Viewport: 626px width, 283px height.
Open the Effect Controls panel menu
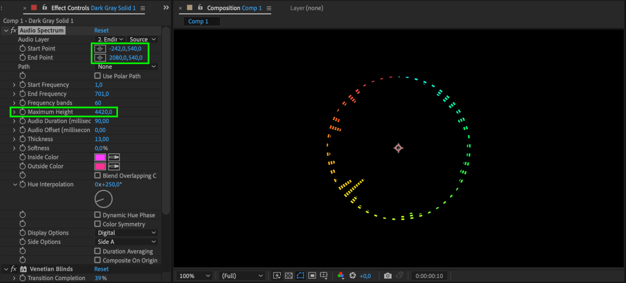click(143, 8)
